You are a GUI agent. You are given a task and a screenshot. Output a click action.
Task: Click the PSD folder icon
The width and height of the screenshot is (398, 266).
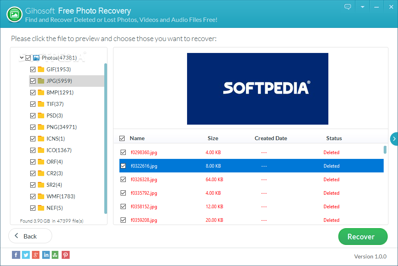click(41, 115)
